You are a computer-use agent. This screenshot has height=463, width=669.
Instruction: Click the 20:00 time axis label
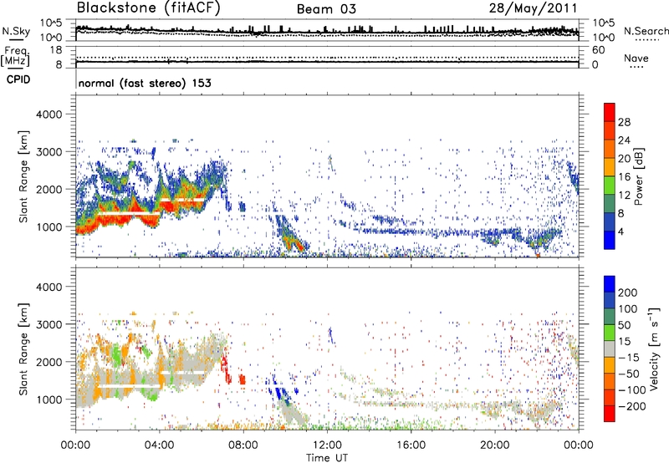[495, 445]
